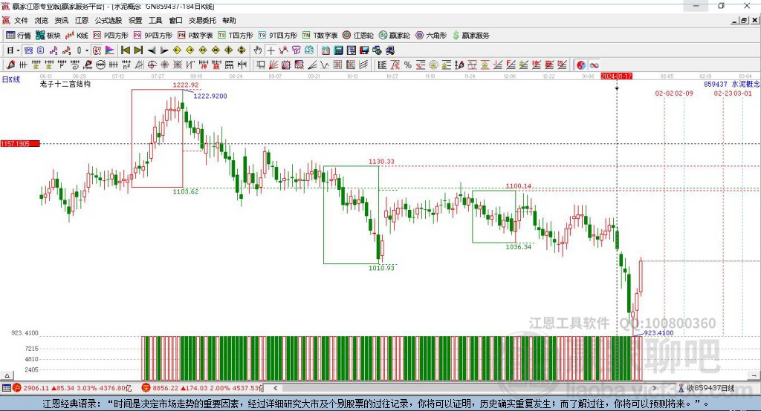Restore the inner chart window
The width and height of the screenshot is (761, 411).
click(x=744, y=20)
